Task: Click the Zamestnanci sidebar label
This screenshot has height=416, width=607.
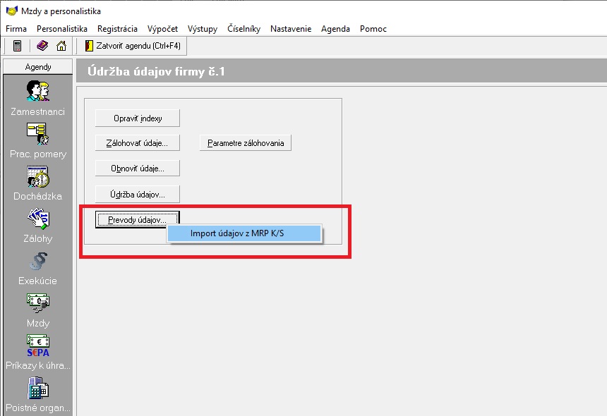Action: [x=37, y=111]
